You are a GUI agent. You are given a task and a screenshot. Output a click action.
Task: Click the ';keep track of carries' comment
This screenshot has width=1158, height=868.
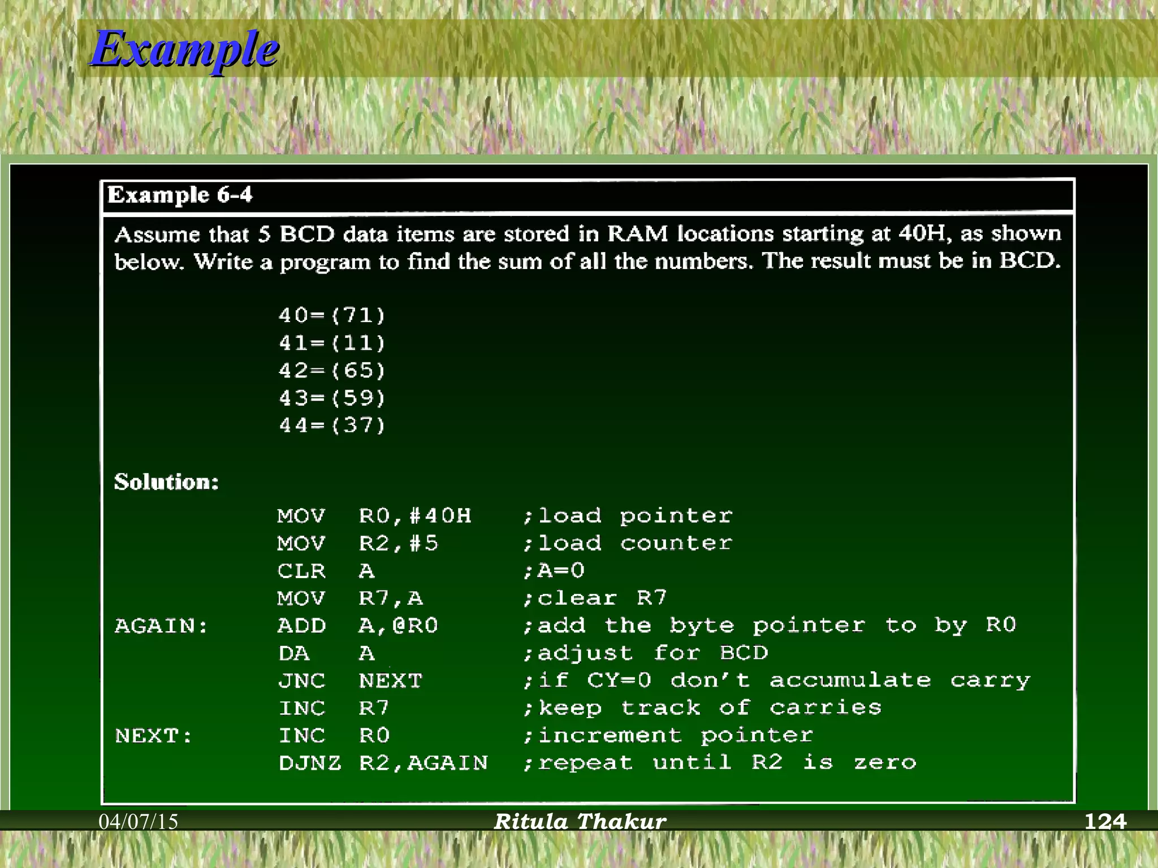pyautogui.click(x=702, y=708)
